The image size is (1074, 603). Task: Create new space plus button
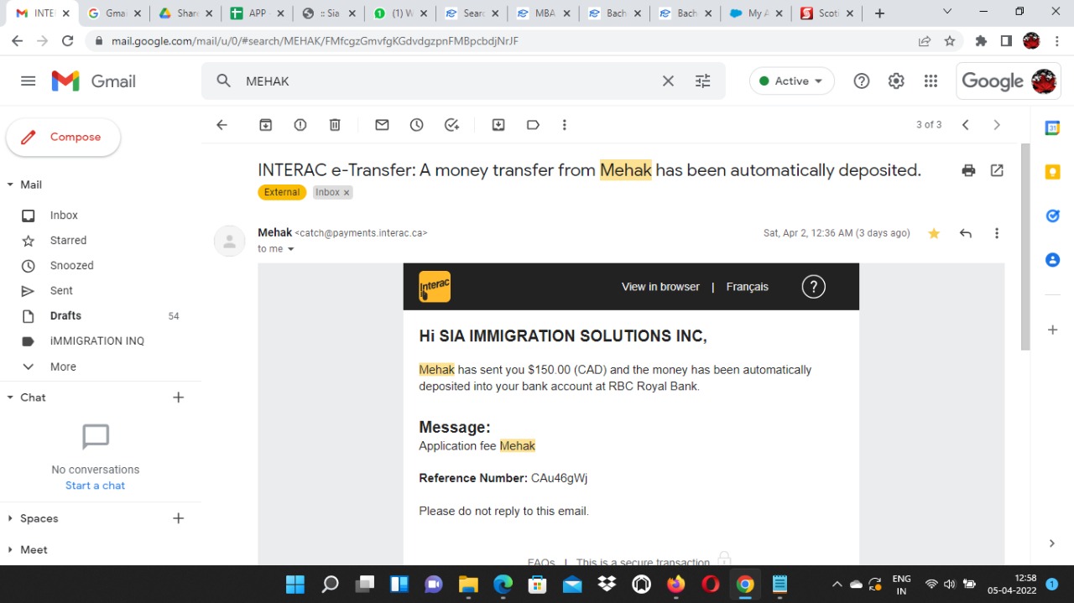click(x=178, y=518)
